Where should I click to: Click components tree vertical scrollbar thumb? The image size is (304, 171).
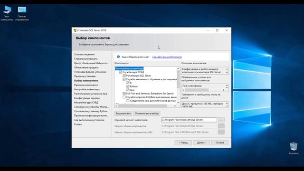tap(178, 79)
